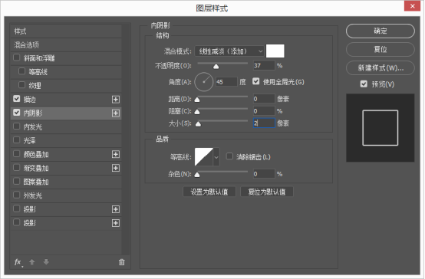
Task: Click the plus icon on the last 投影 row
Action: click(x=116, y=223)
